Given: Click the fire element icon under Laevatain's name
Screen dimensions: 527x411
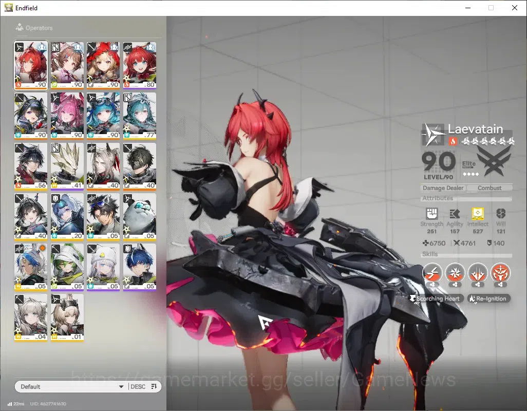Looking at the screenshot, I should [453, 141].
